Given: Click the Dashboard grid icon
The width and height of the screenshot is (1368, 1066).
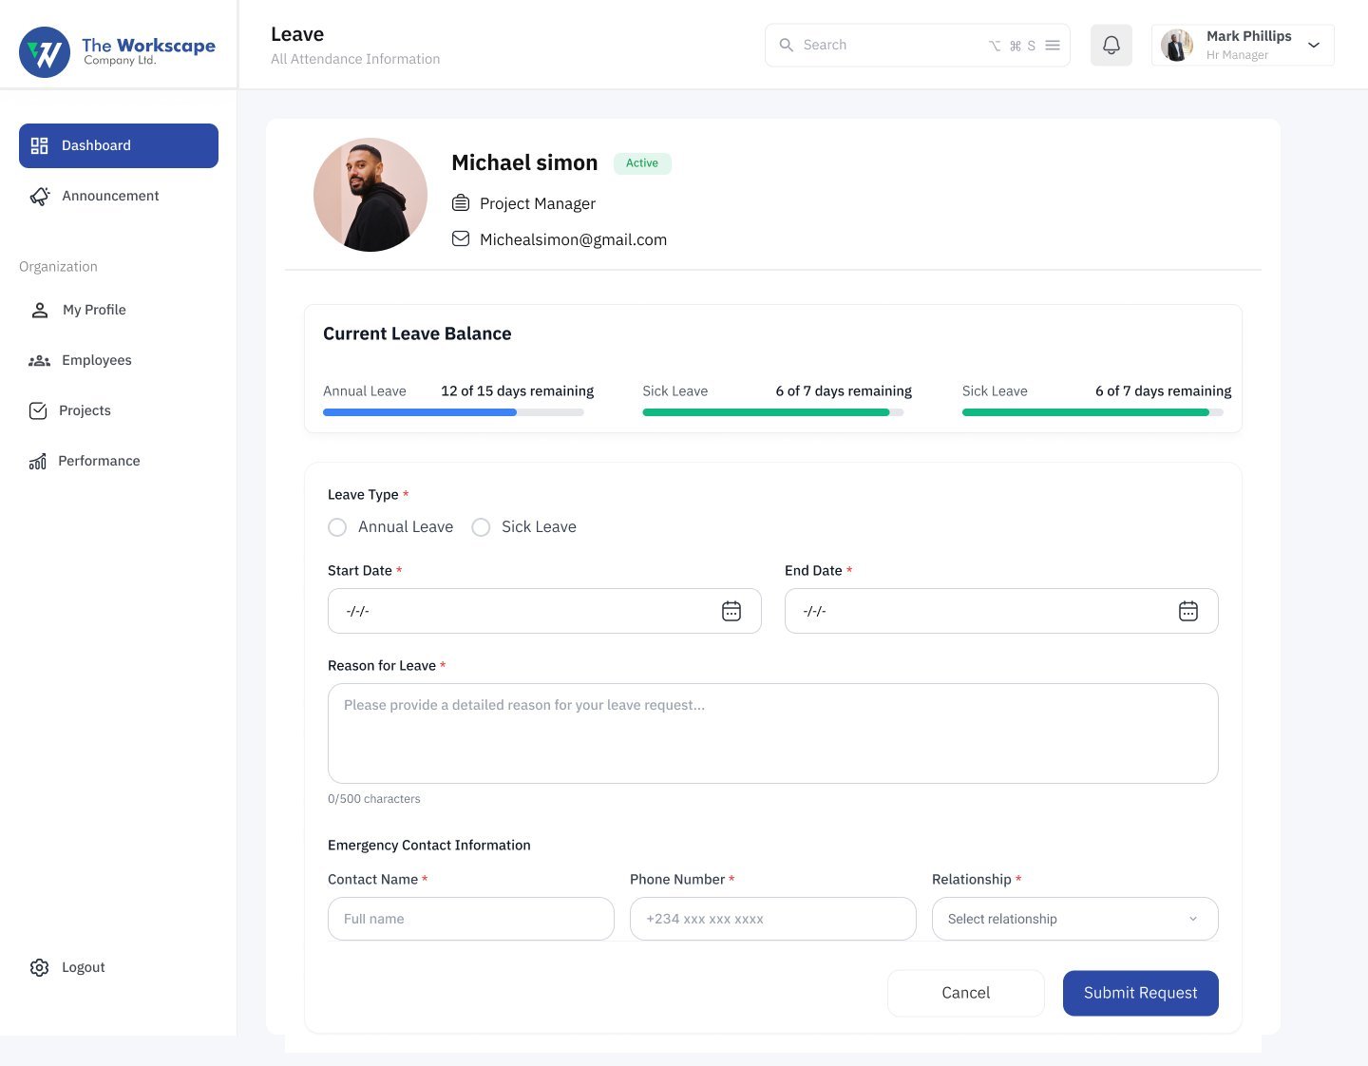Looking at the screenshot, I should click(x=39, y=145).
